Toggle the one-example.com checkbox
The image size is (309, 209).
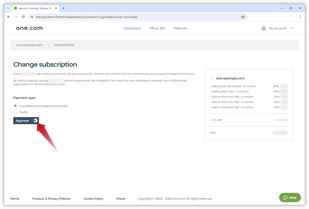click(212, 78)
